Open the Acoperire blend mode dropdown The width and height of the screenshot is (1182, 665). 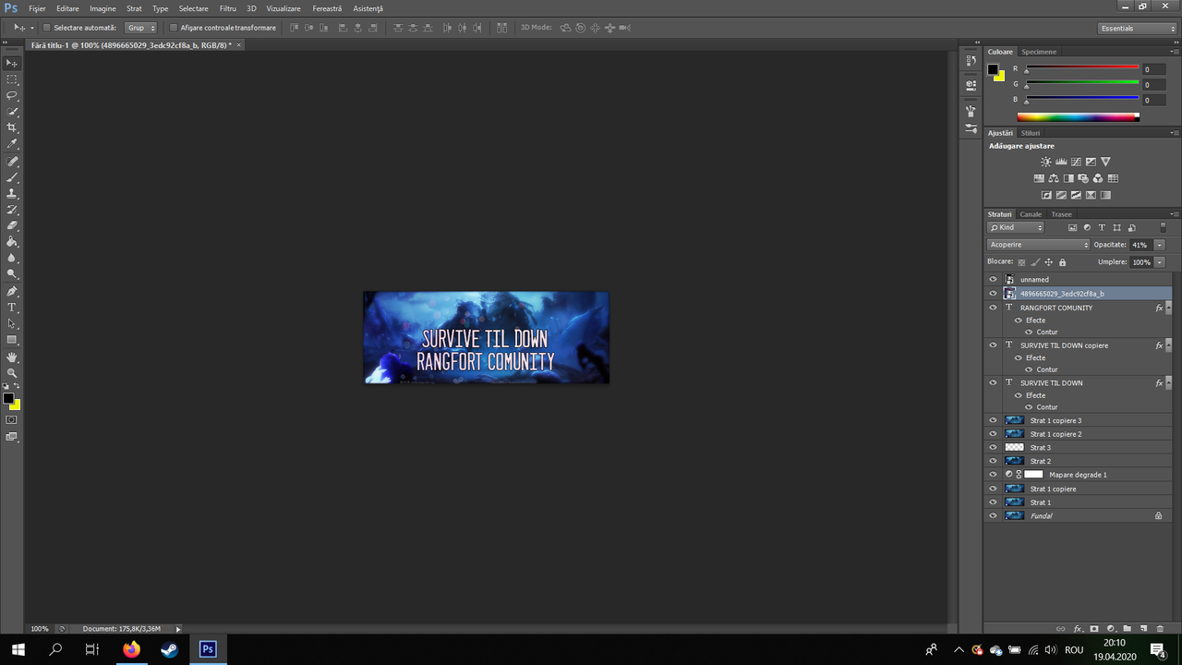(1039, 245)
